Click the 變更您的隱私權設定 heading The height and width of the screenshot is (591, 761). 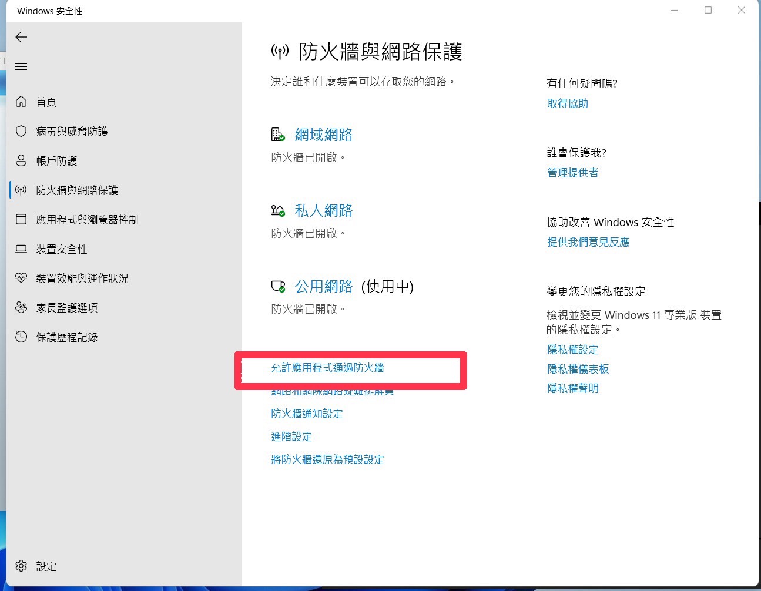(596, 291)
